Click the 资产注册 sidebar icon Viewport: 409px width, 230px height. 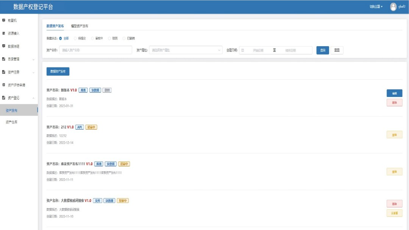click(x=4, y=72)
